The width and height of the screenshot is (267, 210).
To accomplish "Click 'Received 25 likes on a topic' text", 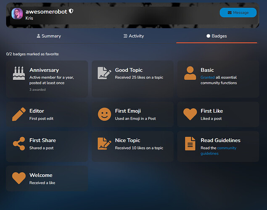I will click(139, 78).
